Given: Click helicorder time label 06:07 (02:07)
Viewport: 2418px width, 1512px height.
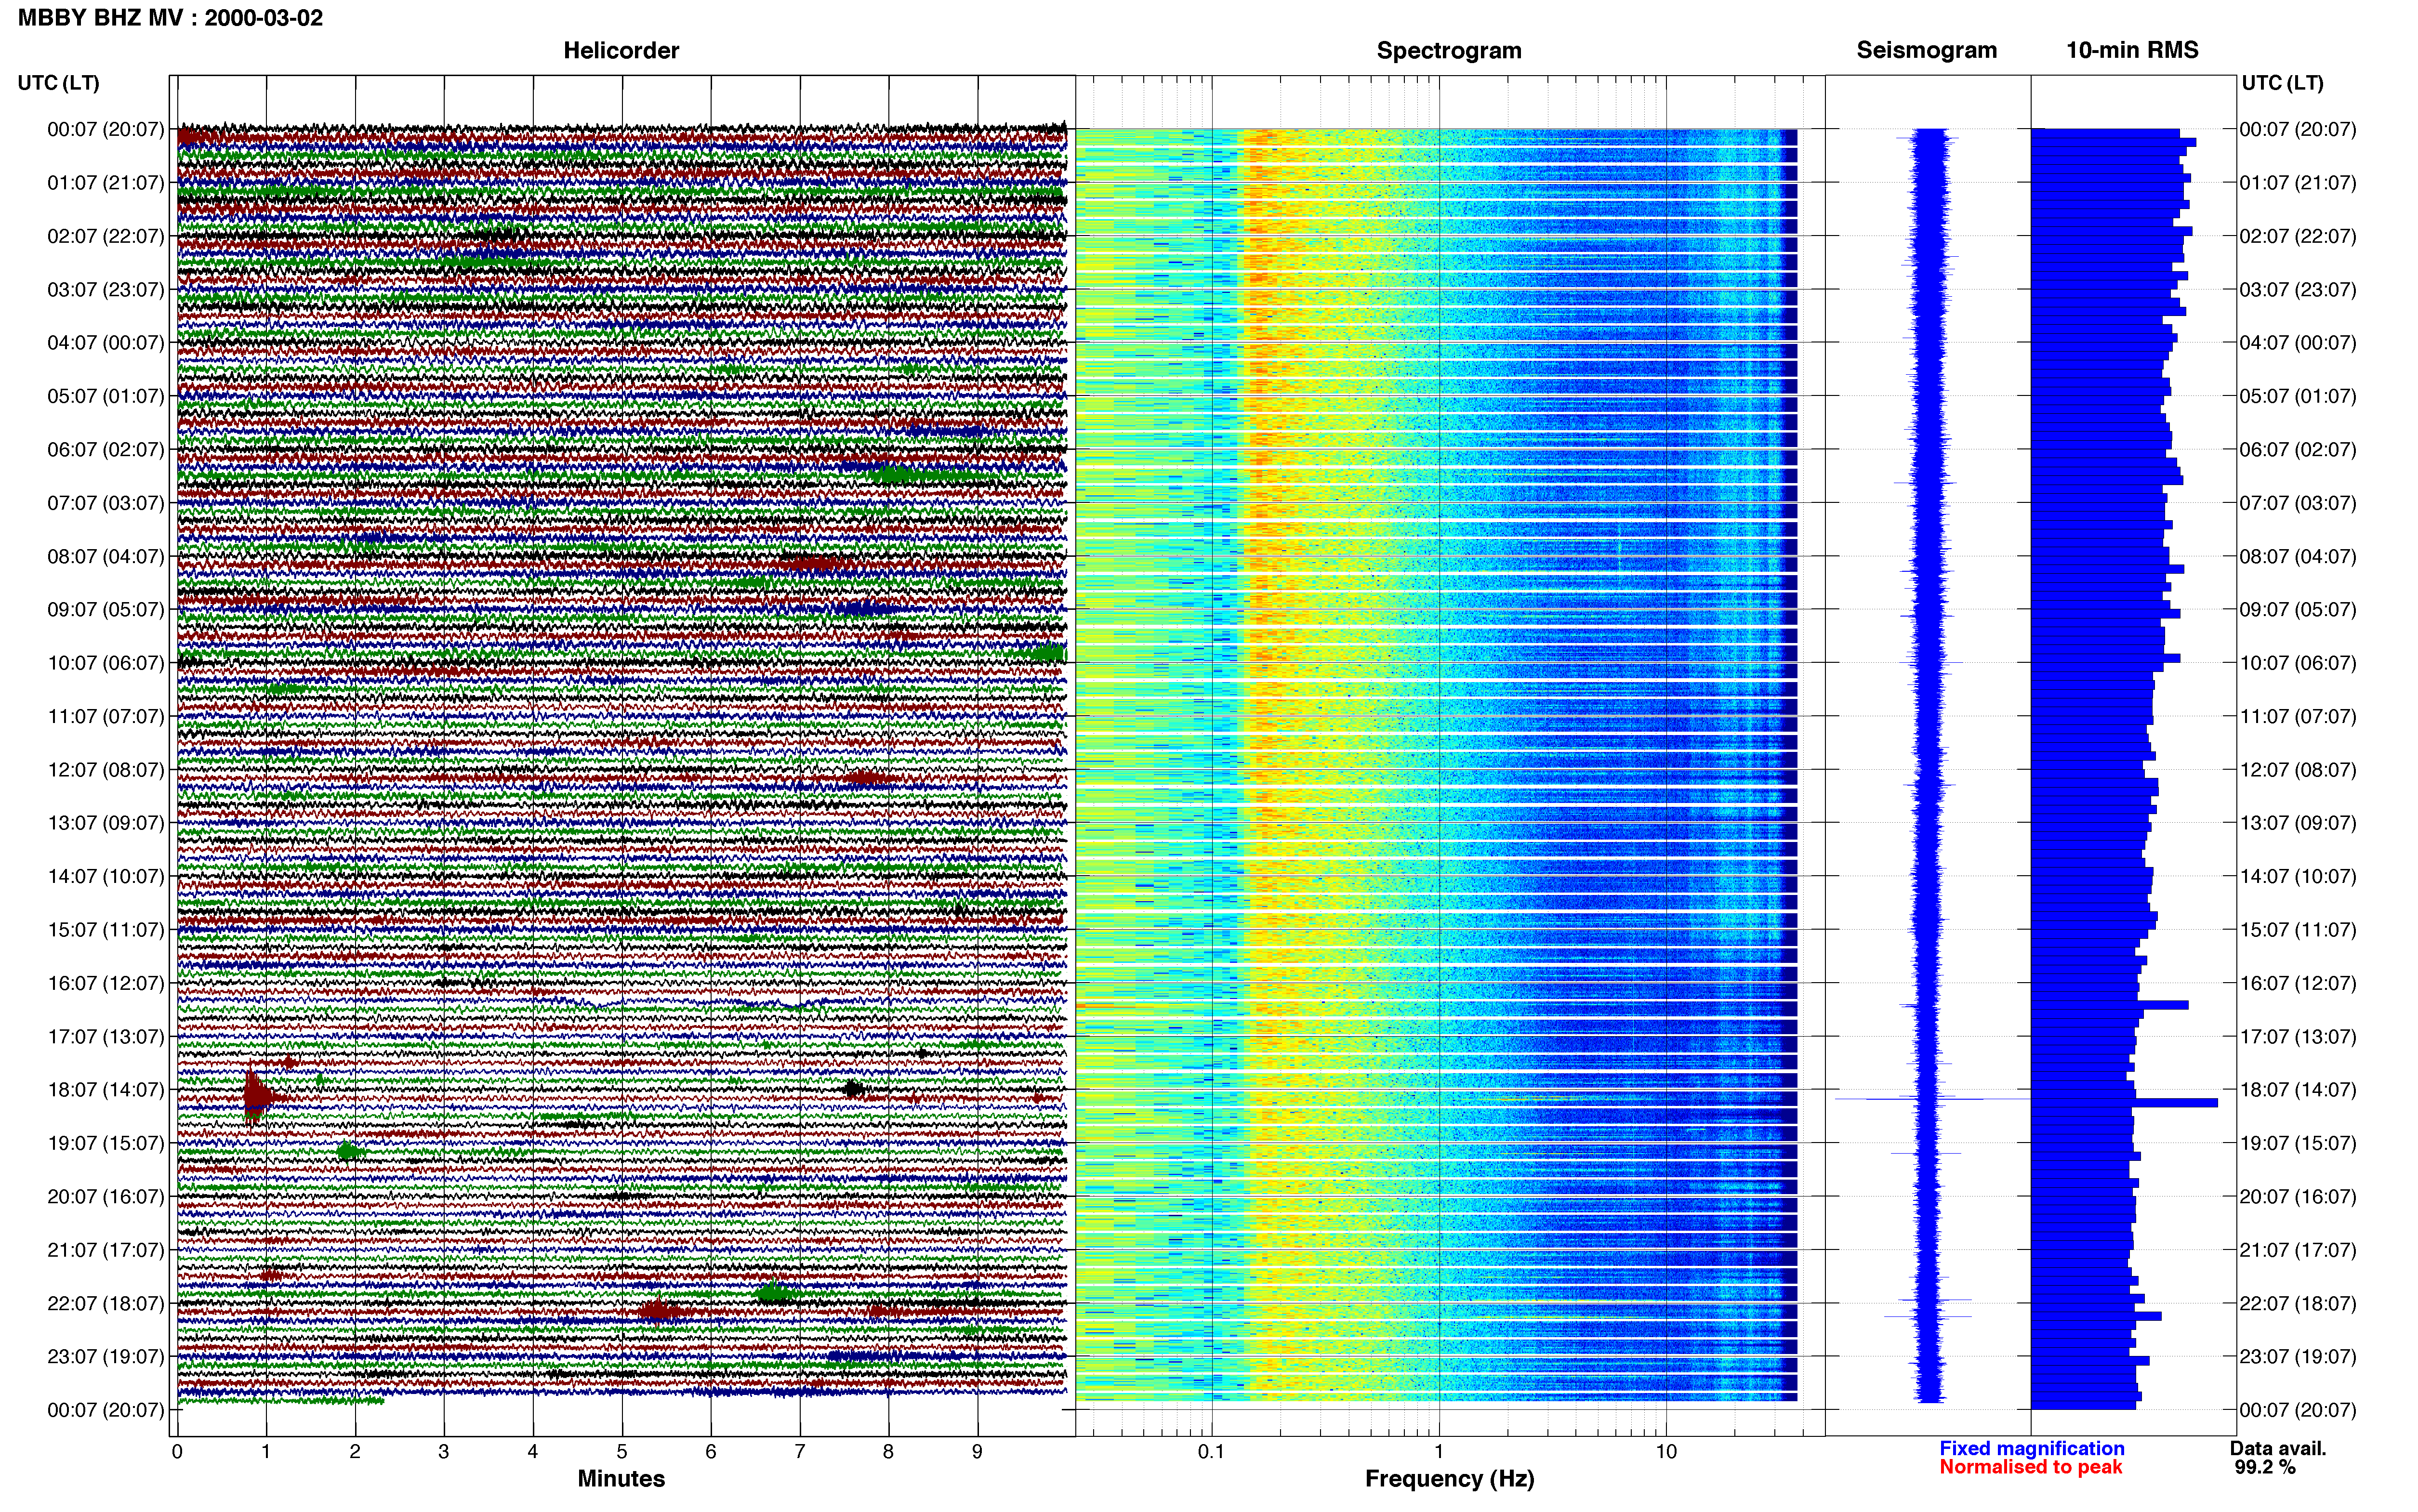Looking at the screenshot, I should [x=105, y=450].
